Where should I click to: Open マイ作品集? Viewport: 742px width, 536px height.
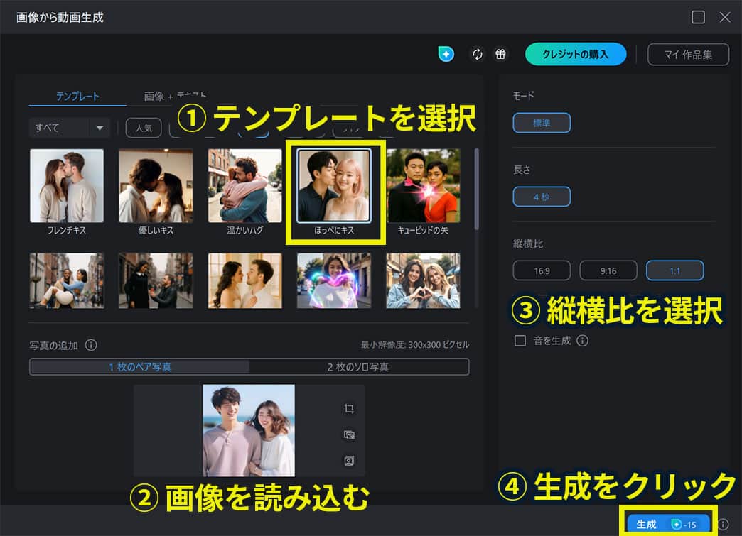coord(687,54)
